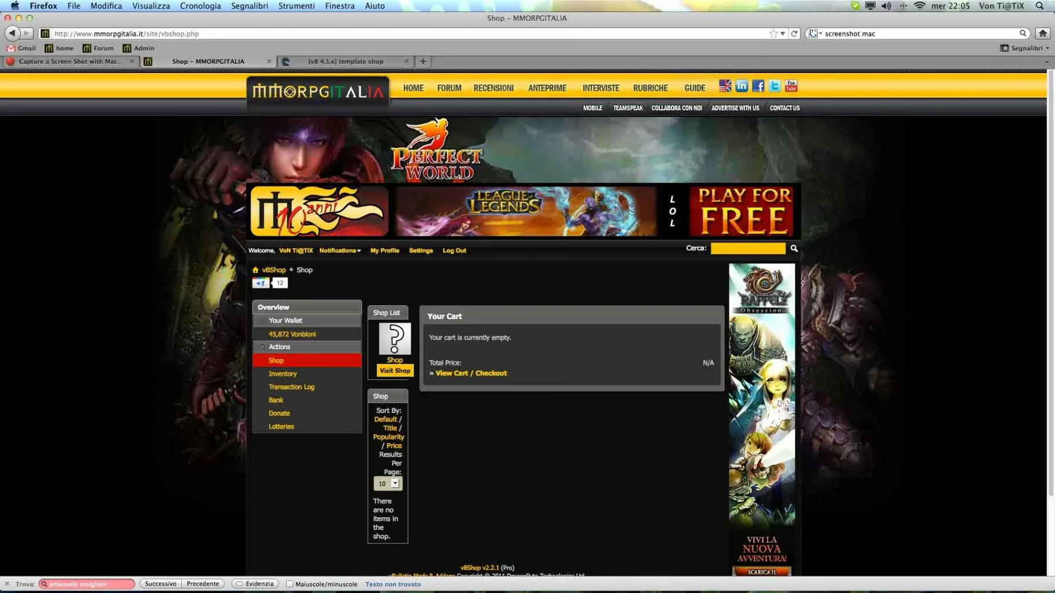Sort shop by Popularity
The image size is (1055, 593).
pyautogui.click(x=389, y=437)
